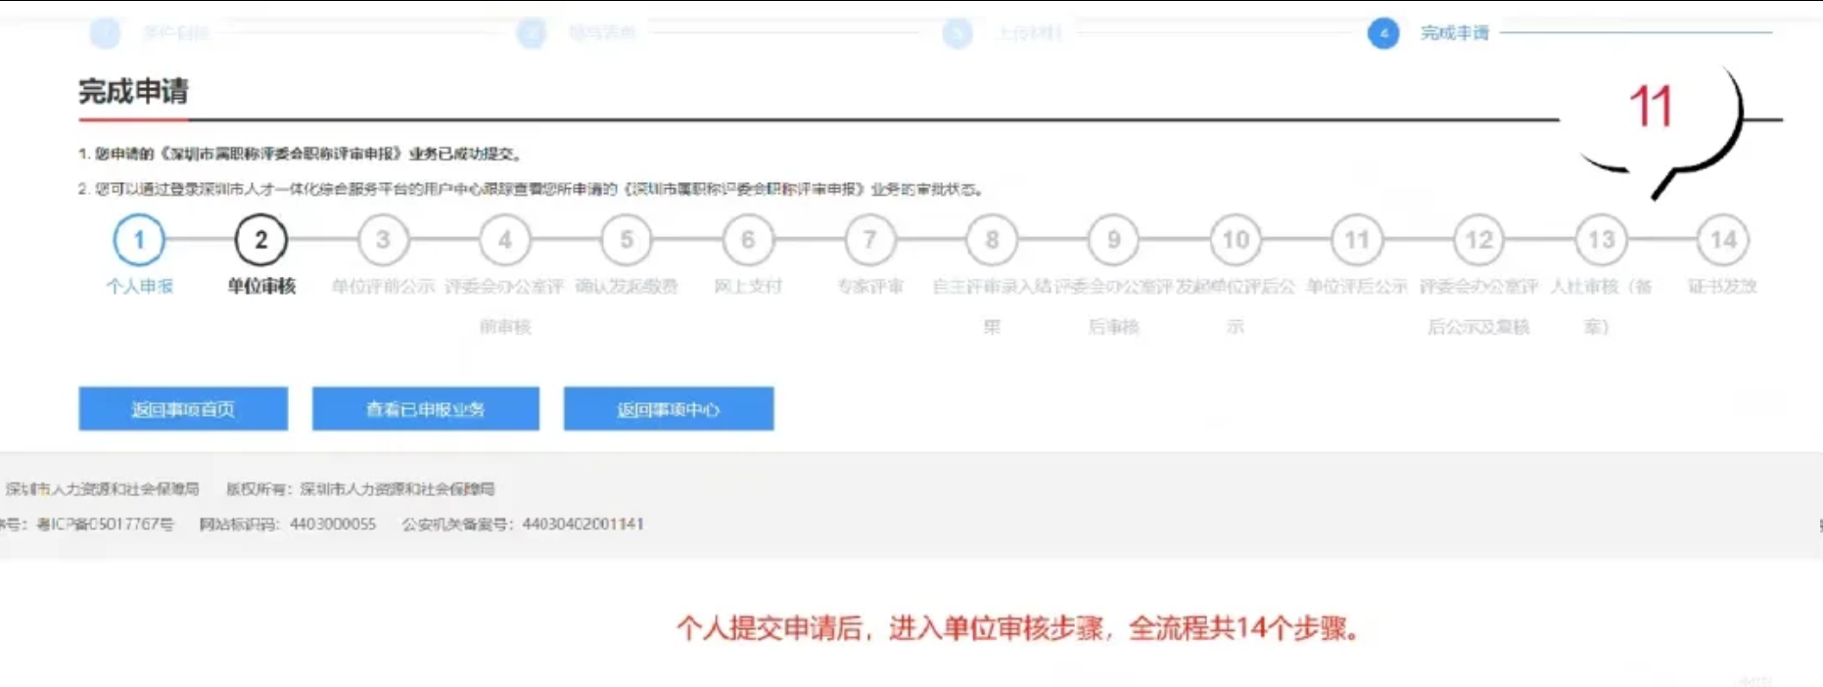Select step 2 单位审核 circle in the review flow
This screenshot has height=687, width=1823.
(260, 240)
